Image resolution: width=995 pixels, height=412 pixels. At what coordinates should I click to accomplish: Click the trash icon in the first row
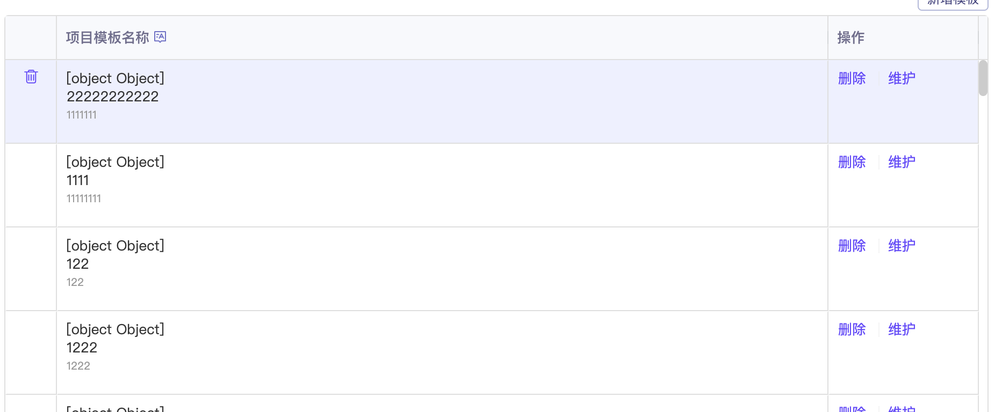(31, 77)
